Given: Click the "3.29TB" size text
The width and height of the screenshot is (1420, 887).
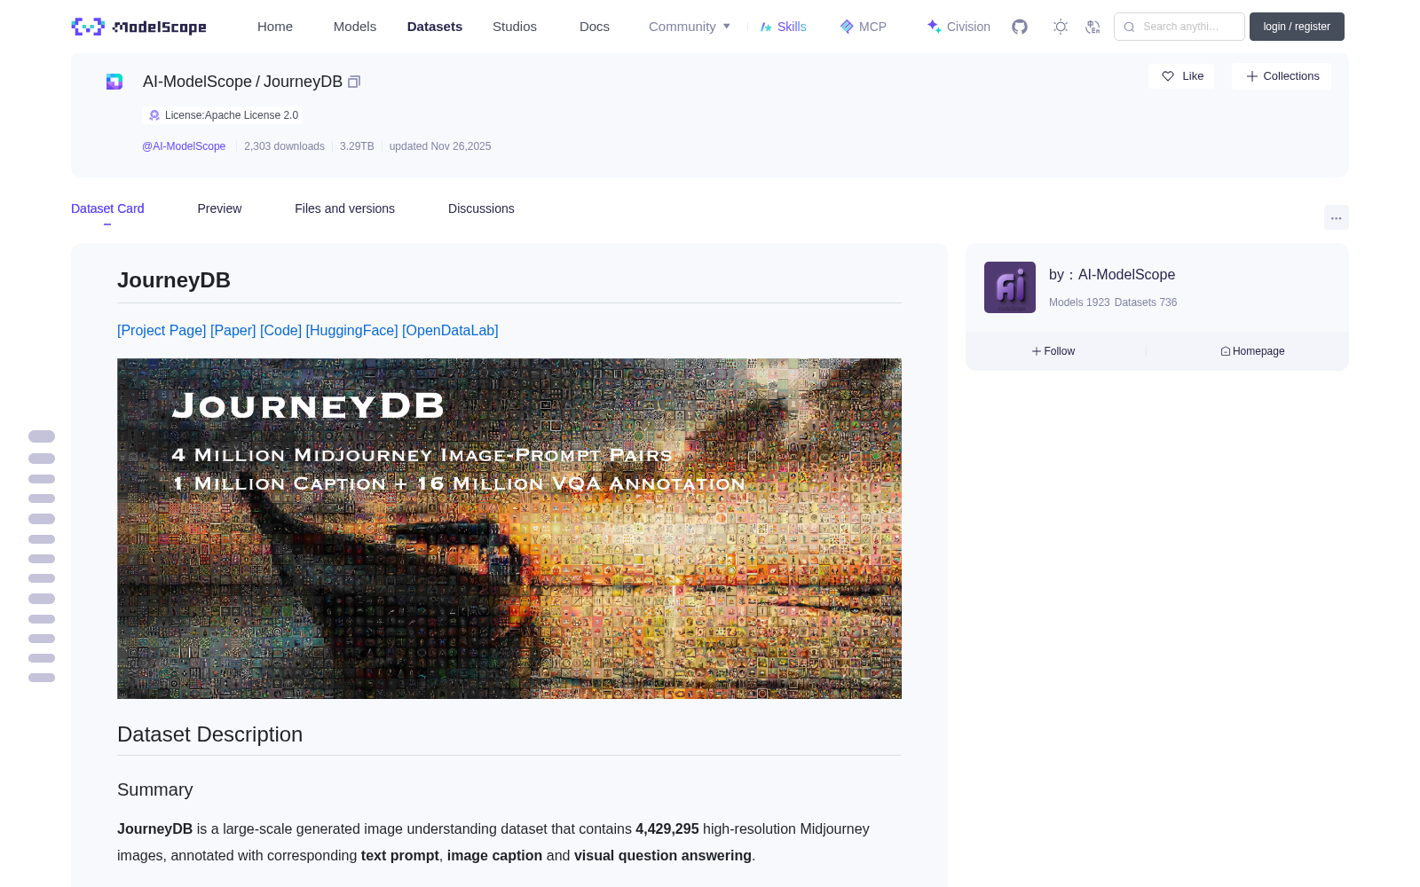Looking at the screenshot, I should [x=357, y=146].
